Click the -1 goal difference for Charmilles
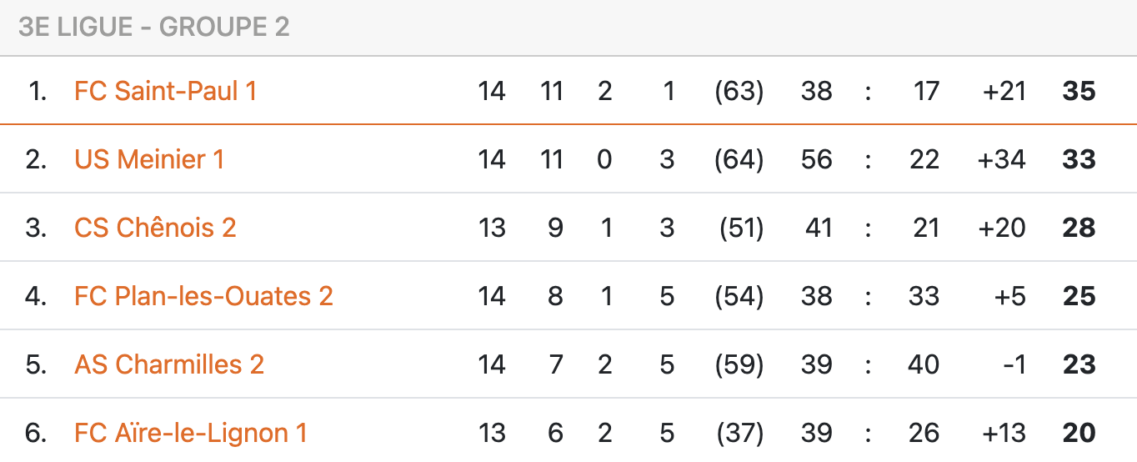1137x462 pixels. point(1014,364)
